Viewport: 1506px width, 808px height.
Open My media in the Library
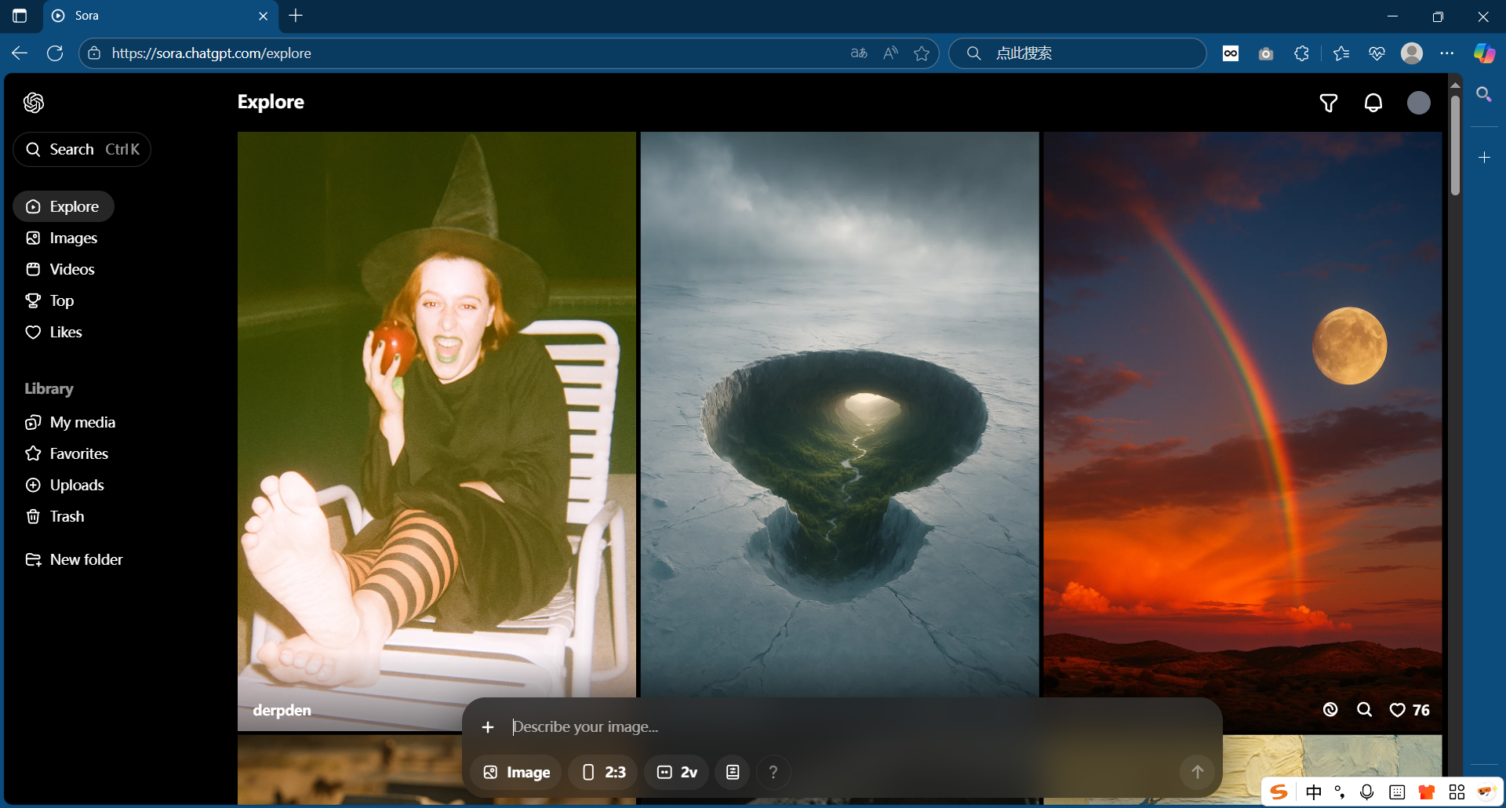(71, 422)
